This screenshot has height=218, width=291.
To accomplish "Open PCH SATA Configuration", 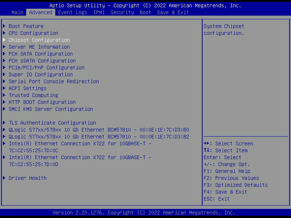I will coord(41,54).
